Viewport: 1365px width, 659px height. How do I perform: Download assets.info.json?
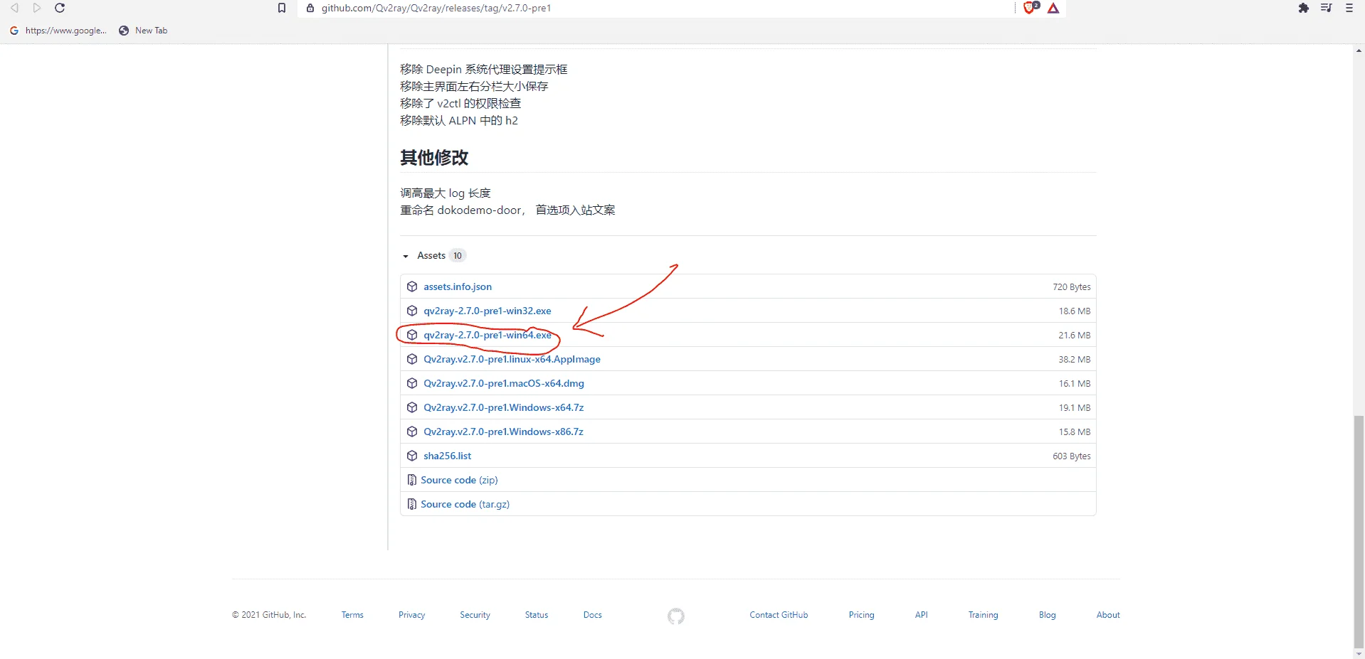coord(458,286)
